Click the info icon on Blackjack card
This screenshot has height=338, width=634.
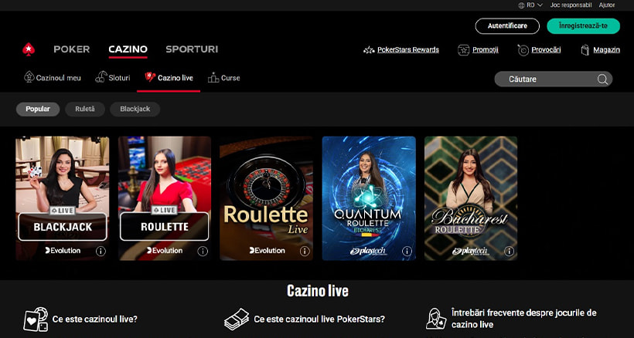(101, 252)
